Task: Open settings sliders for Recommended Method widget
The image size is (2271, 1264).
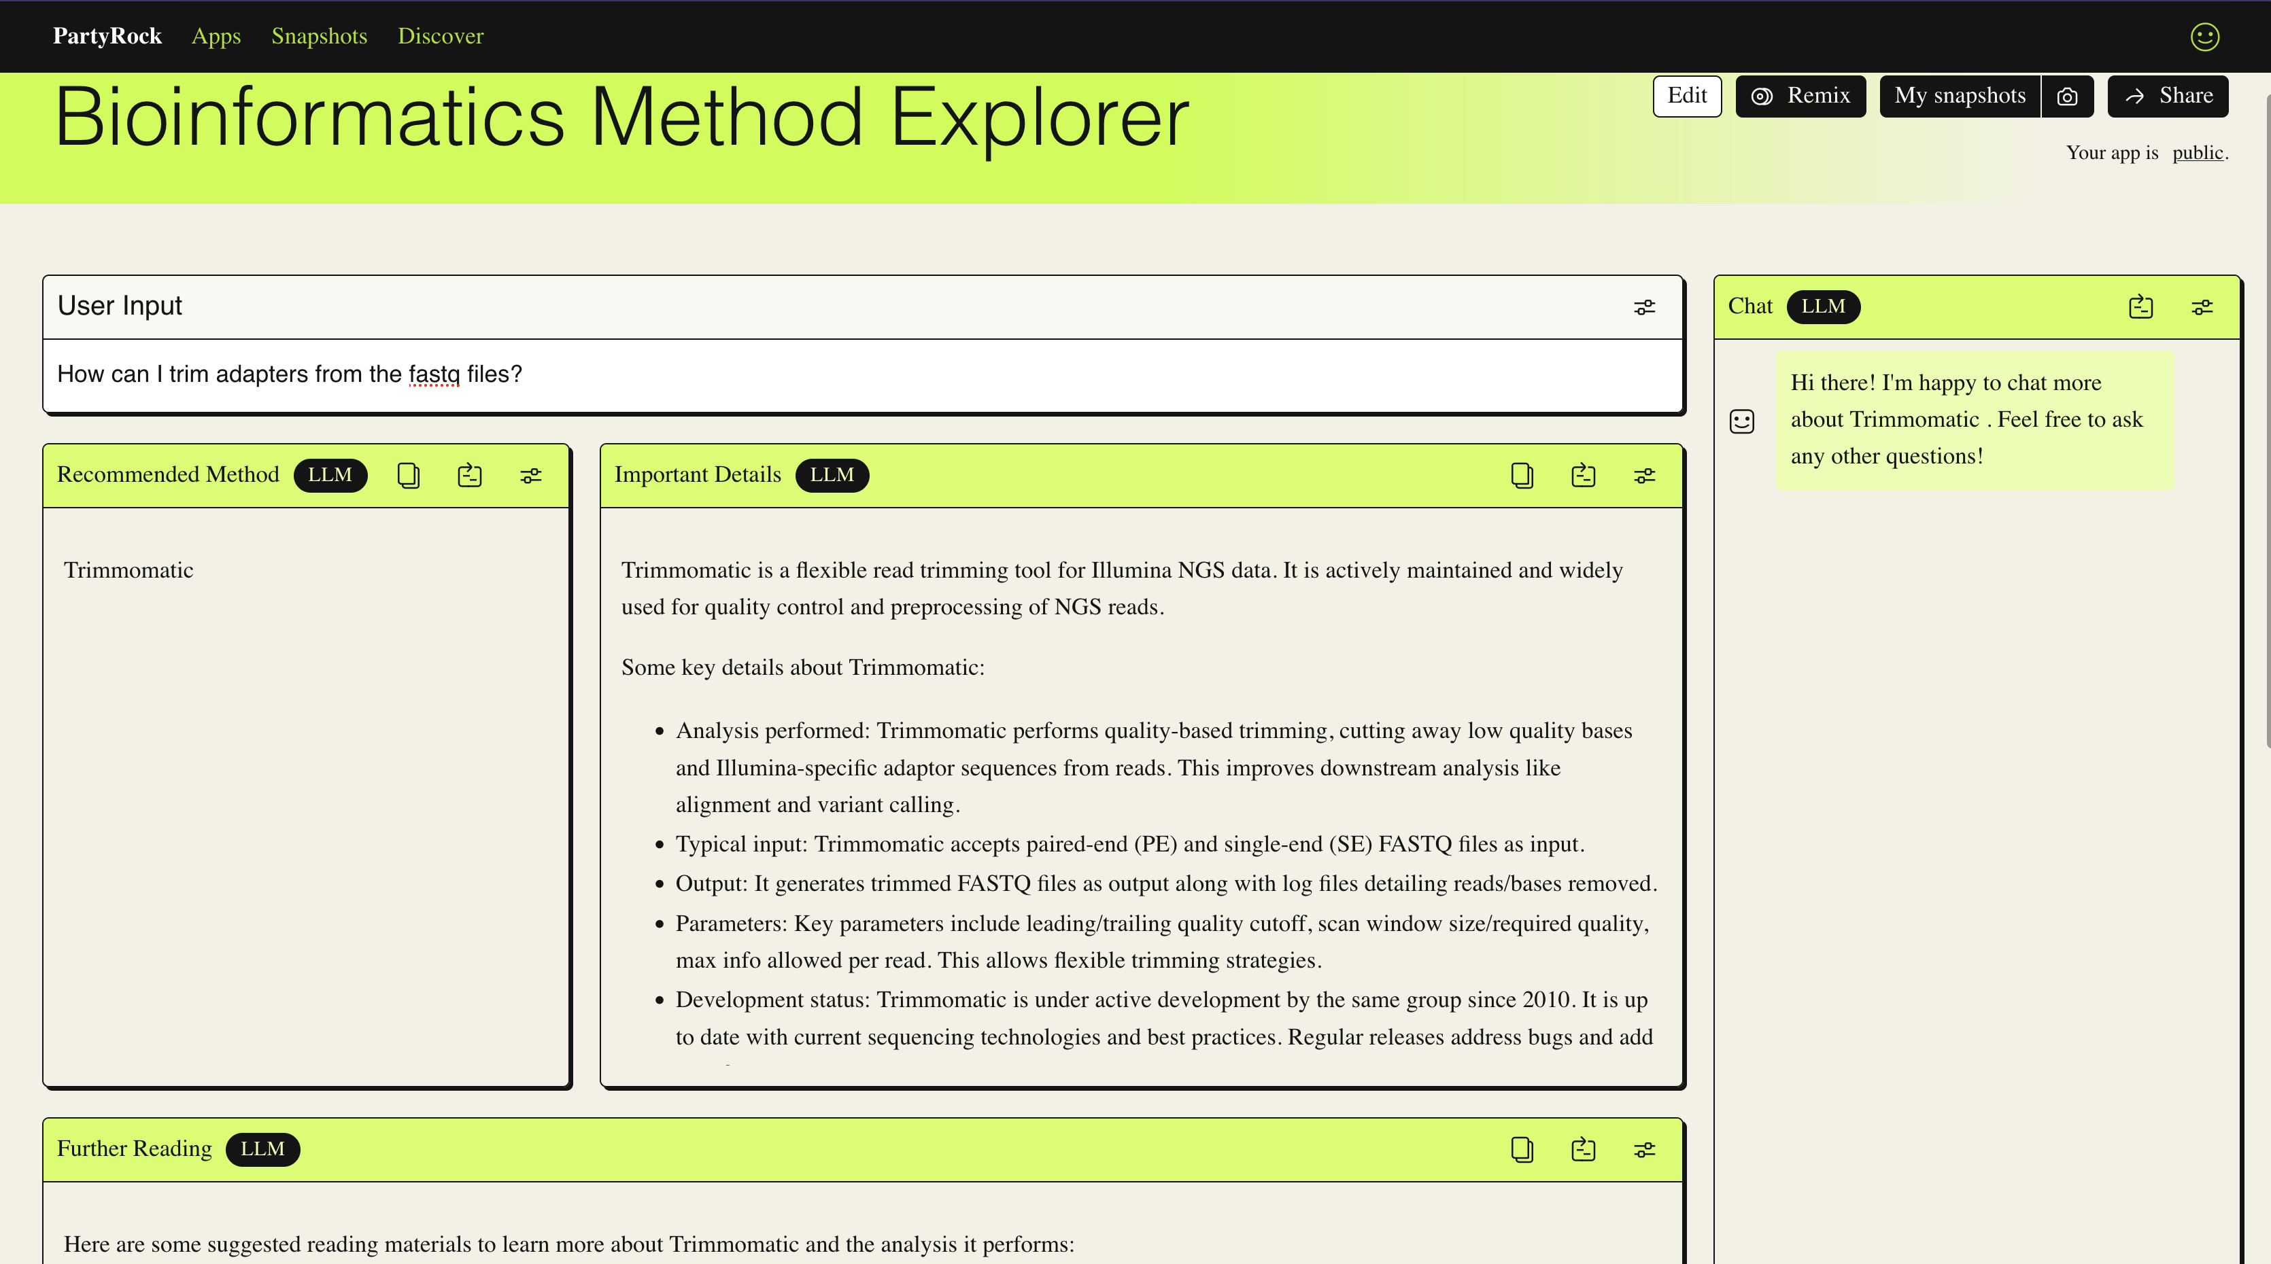Action: pyautogui.click(x=531, y=476)
